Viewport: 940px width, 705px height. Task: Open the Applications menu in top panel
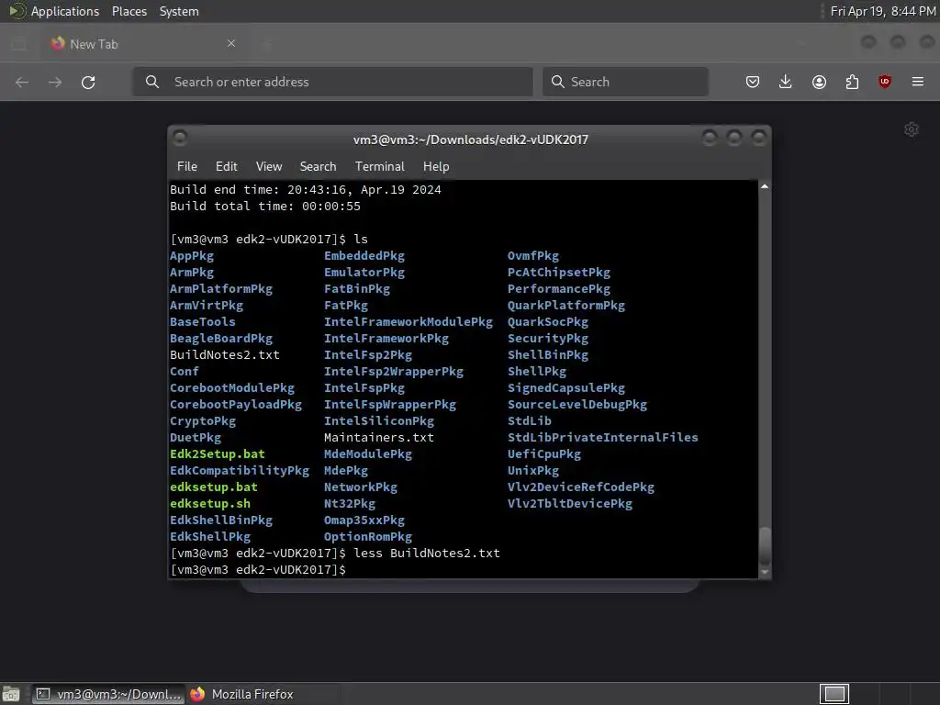65,11
